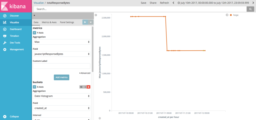Viewport: 256px width, 120px height.
Task: Collapse the editor sidebar with left chevron
Action: 96,15
